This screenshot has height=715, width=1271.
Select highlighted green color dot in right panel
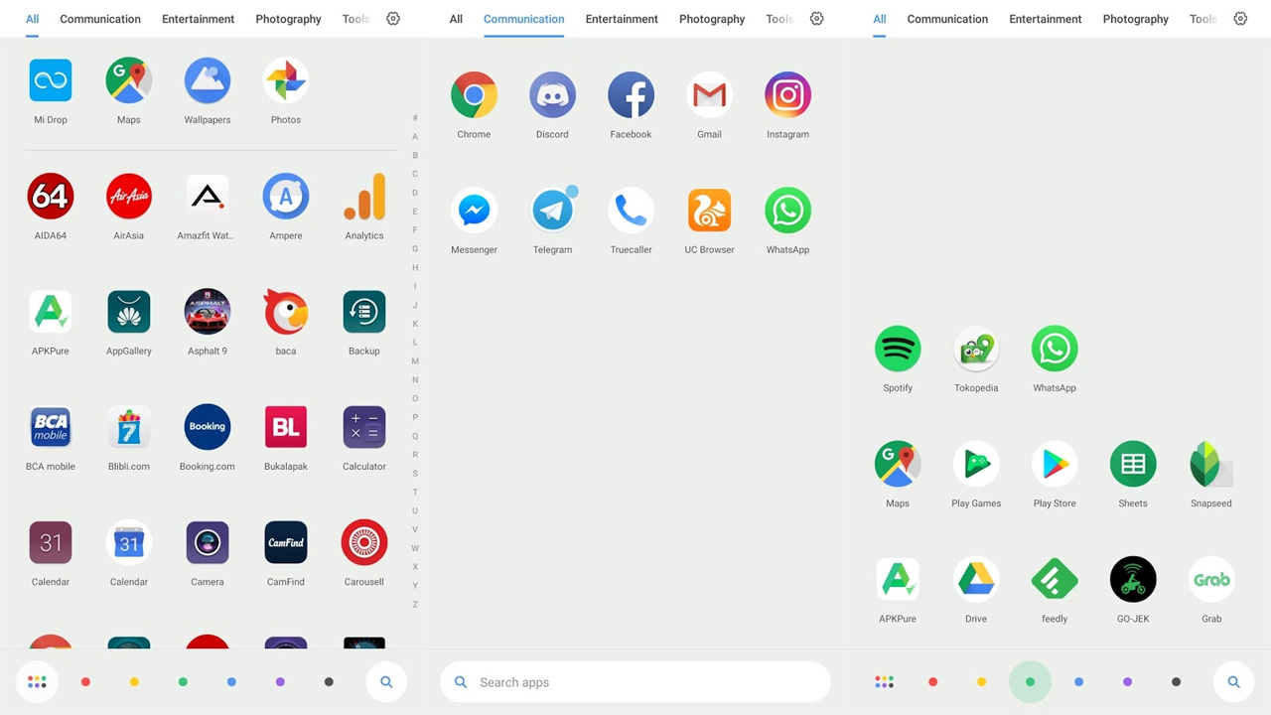1030,682
